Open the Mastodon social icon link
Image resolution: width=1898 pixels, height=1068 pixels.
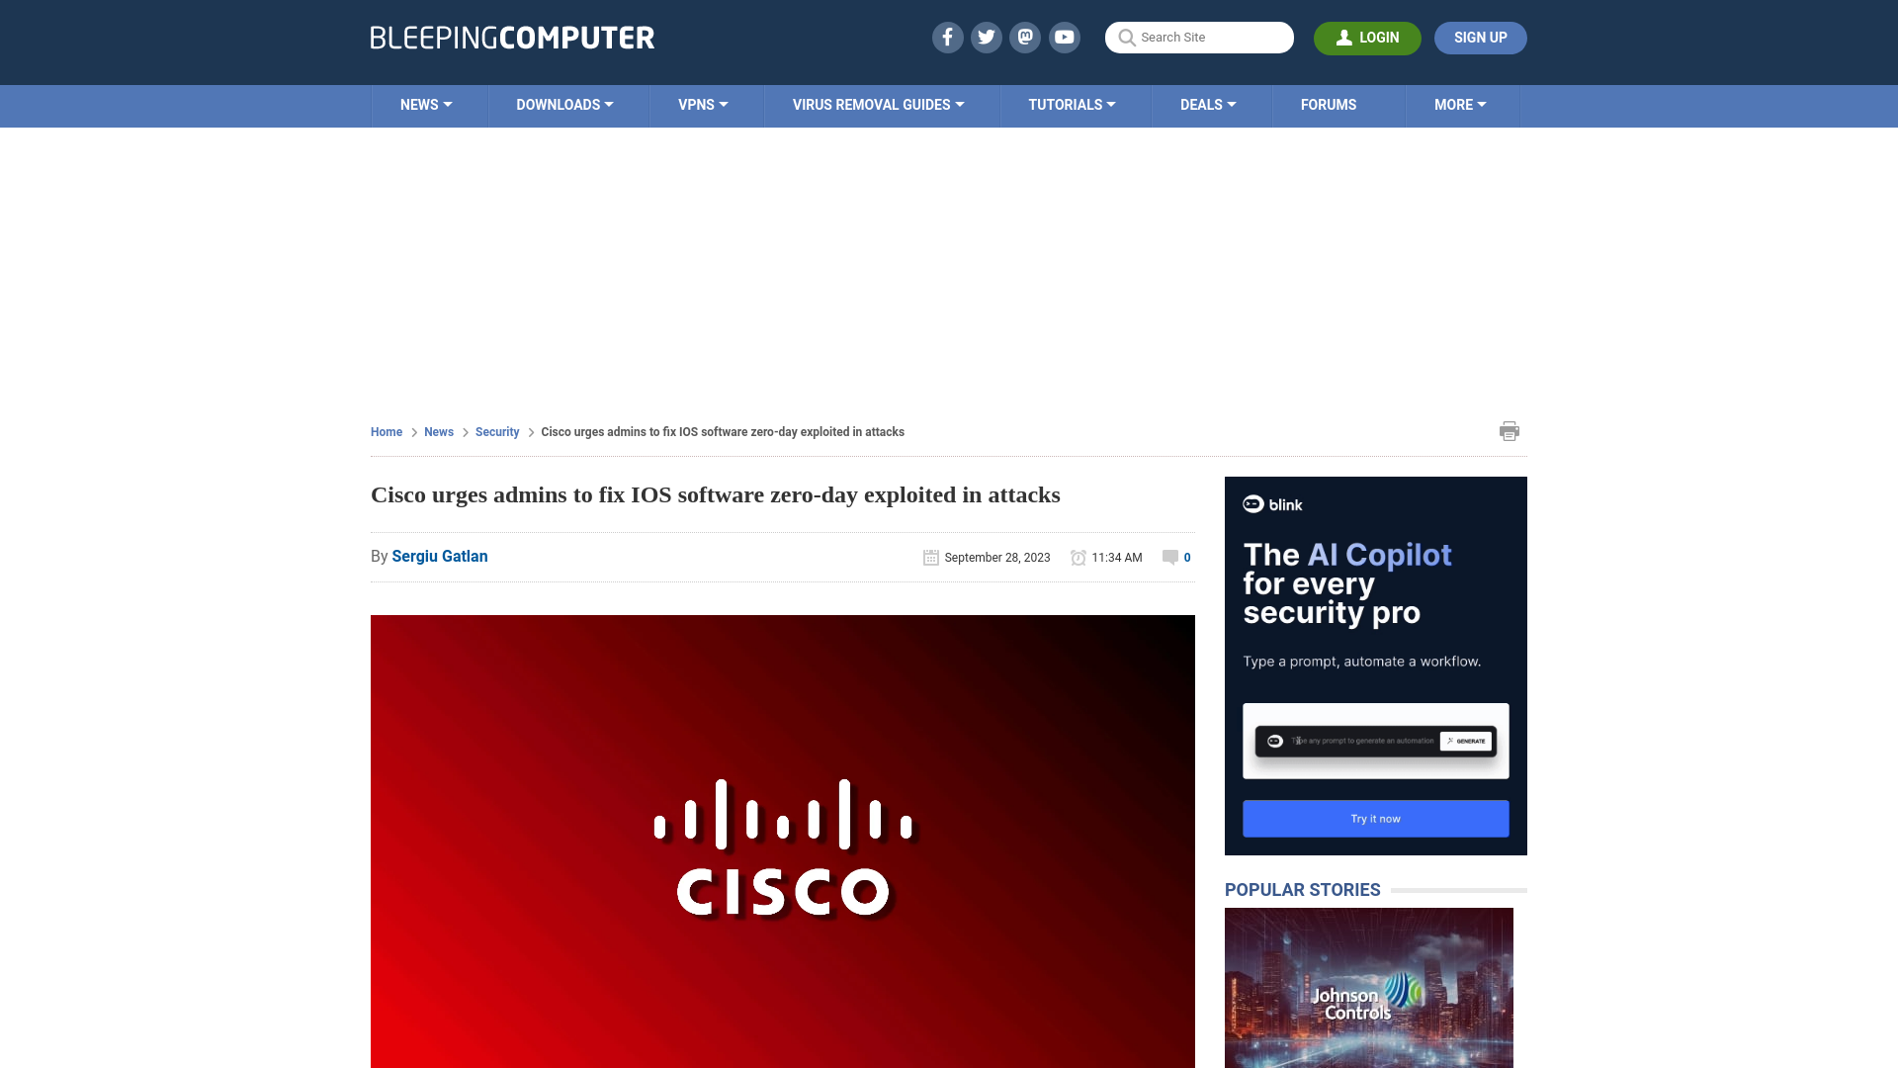point(1026,37)
